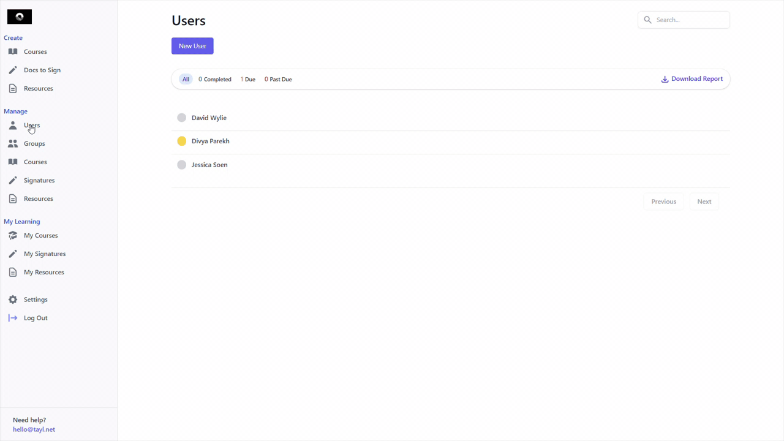784x441 pixels.
Task: Click the New User button
Action: (192, 46)
